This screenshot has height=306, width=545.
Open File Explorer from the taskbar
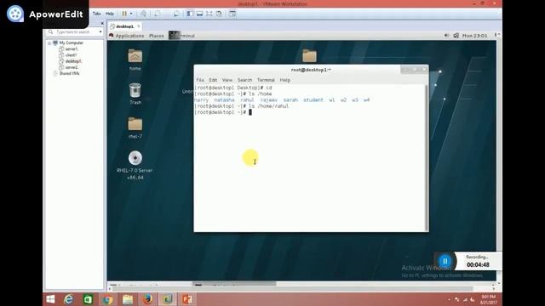128,299
